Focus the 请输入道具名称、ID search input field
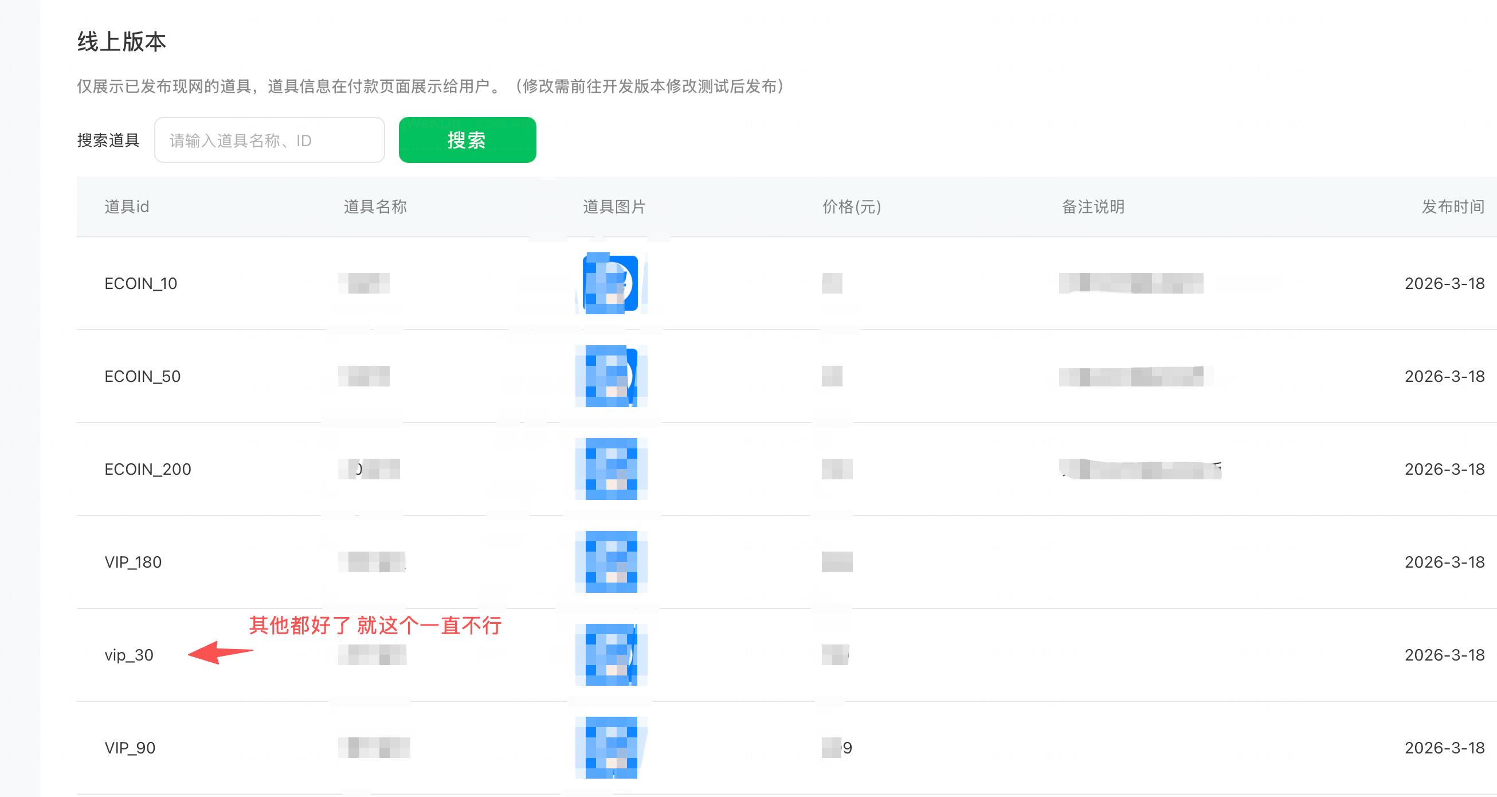This screenshot has width=1497, height=797. tap(269, 140)
